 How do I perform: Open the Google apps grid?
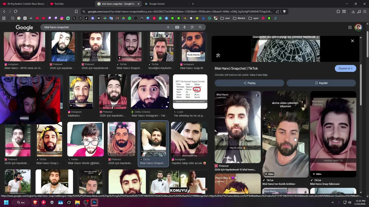coord(350,27)
